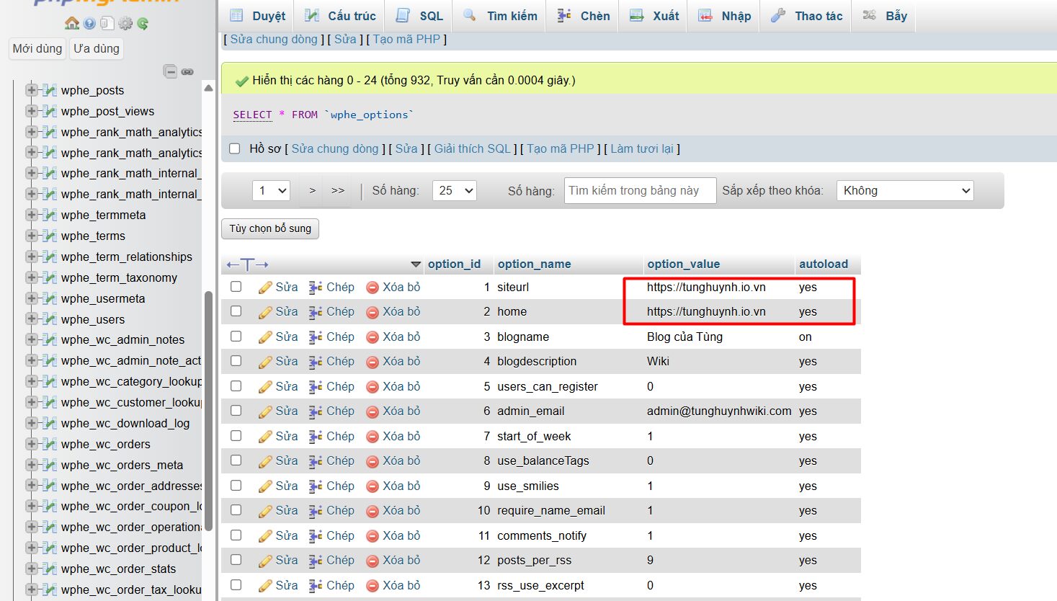This screenshot has height=601, width=1057.
Task: Edit start_of_week row using Sửa pencil
Action: (265, 437)
